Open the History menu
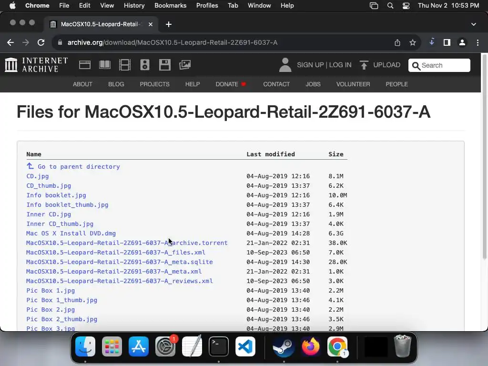This screenshot has height=366, width=488. [x=134, y=6]
